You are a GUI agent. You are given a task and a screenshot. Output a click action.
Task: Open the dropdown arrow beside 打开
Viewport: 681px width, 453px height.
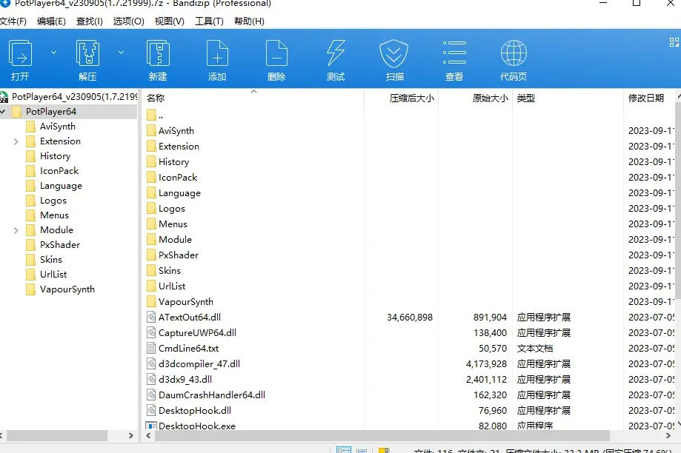click(53, 53)
